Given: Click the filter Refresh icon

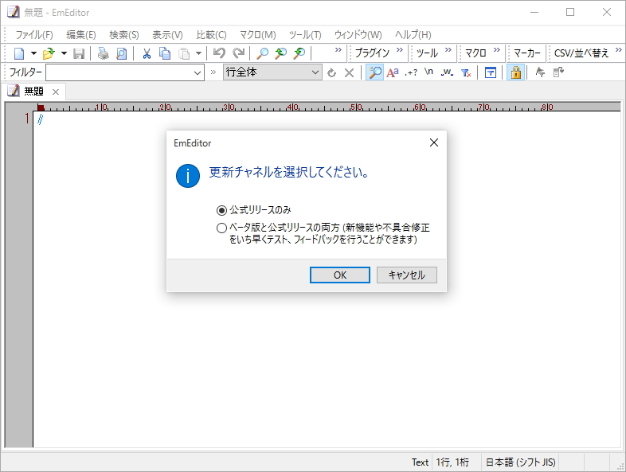Looking at the screenshot, I should tap(331, 72).
